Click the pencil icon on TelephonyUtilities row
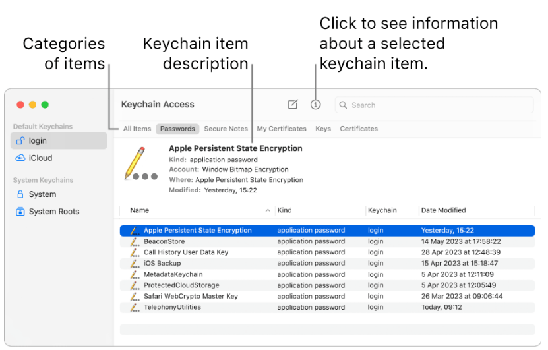Screen dimensions: 548x350 pos(135,307)
